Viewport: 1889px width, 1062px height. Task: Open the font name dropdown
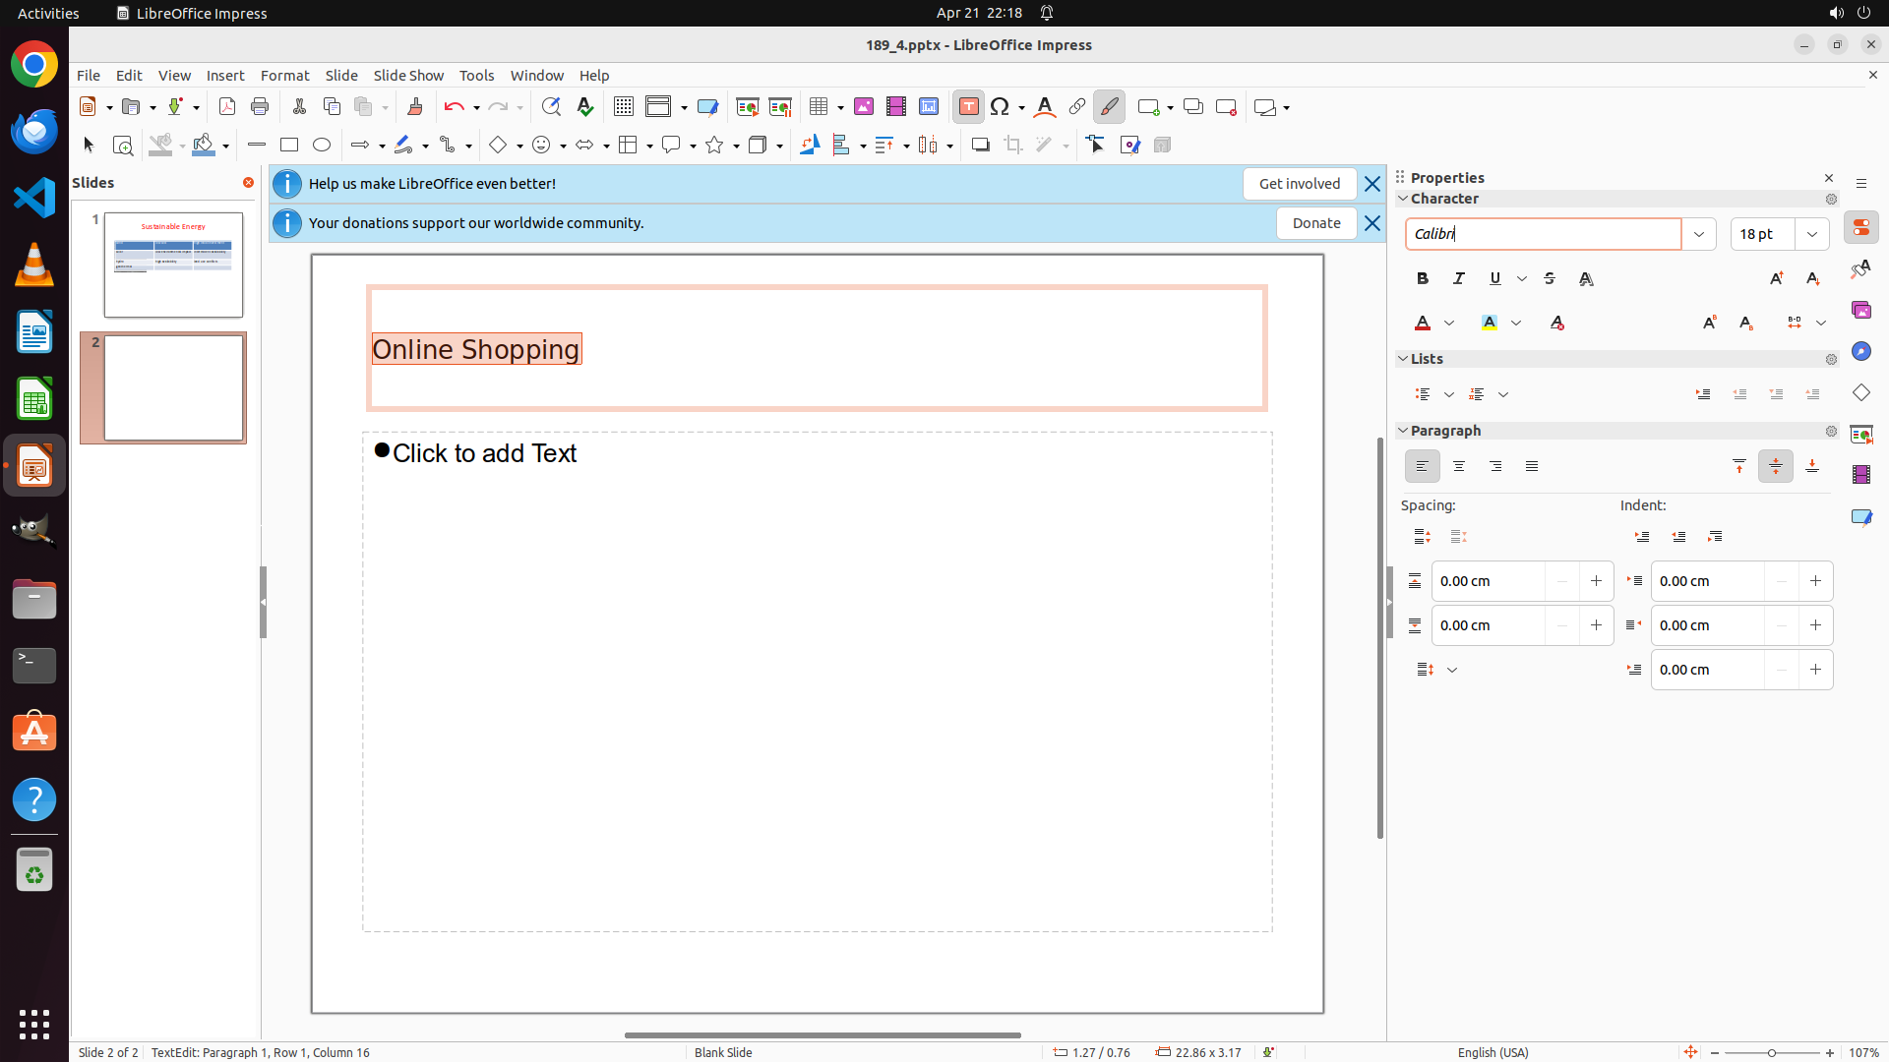coord(1698,234)
